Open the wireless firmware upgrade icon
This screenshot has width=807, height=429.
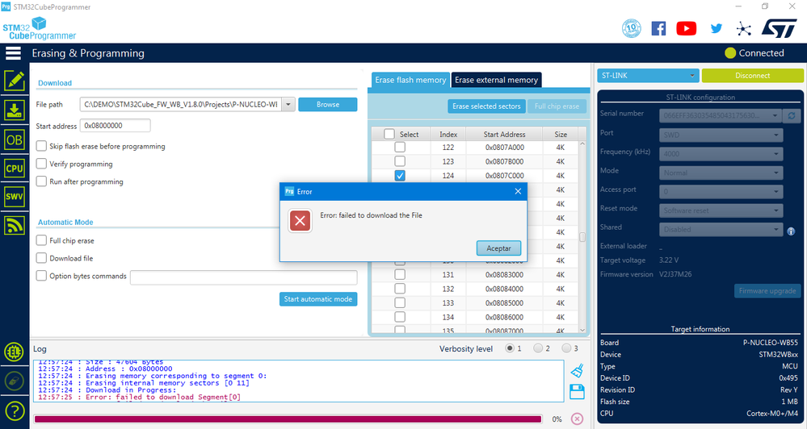click(x=15, y=226)
